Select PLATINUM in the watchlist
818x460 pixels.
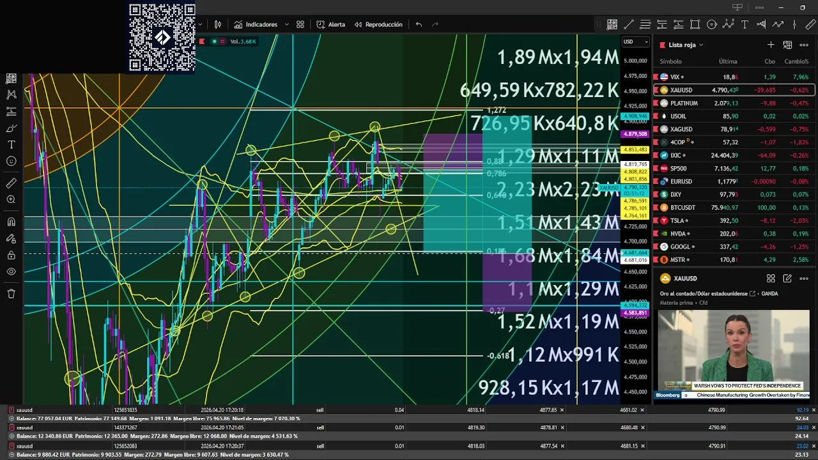734,103
